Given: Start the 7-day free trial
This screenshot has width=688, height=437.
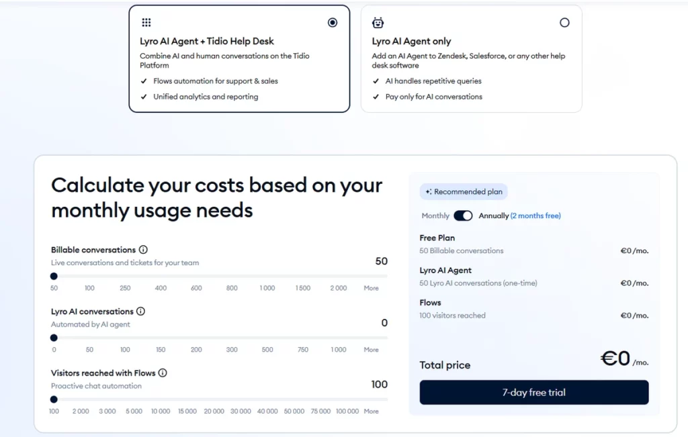Looking at the screenshot, I should click(534, 392).
